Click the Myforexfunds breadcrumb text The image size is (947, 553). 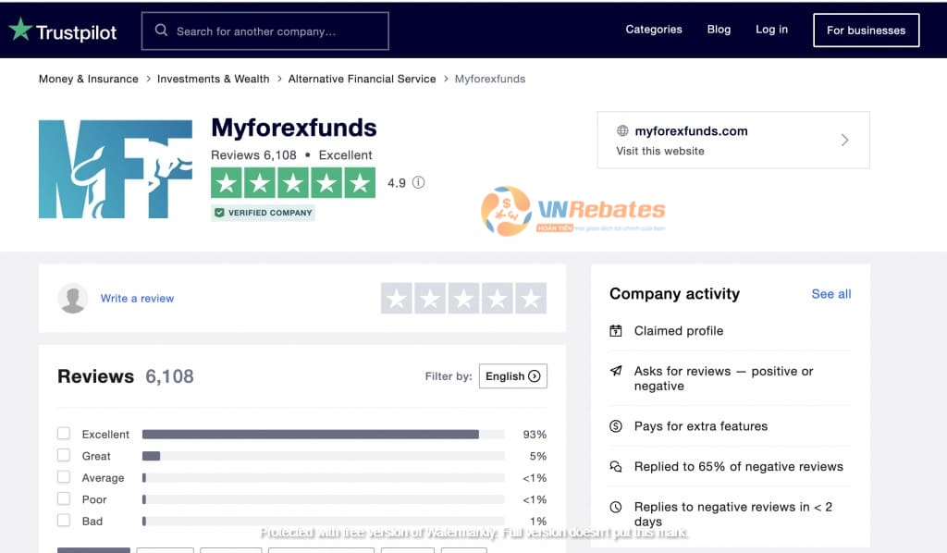click(x=490, y=79)
